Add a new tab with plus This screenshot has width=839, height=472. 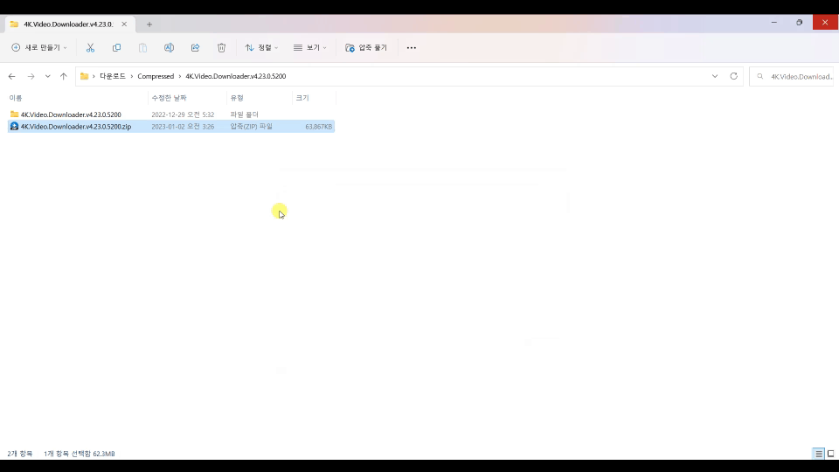tap(149, 24)
